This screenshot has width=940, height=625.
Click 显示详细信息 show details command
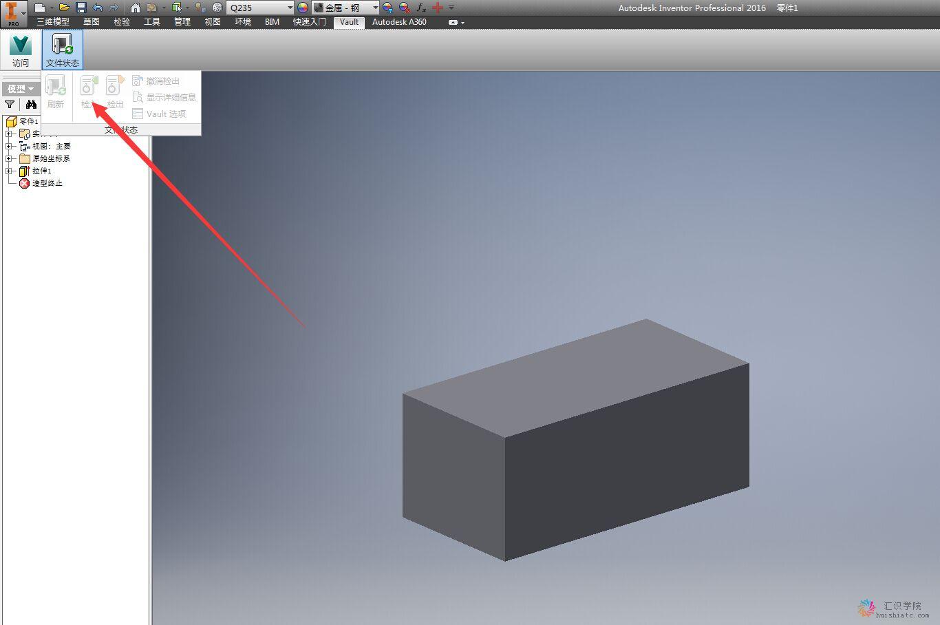[164, 97]
